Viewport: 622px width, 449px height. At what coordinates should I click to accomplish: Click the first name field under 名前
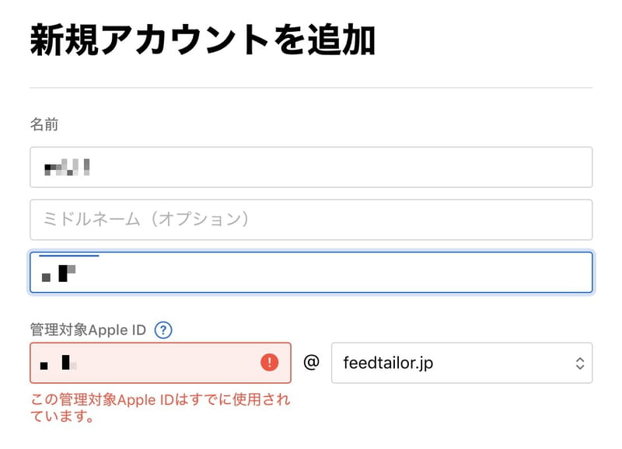pos(311,167)
